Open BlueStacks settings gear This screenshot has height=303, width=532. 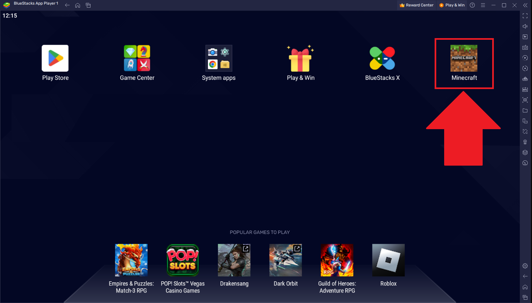pyautogui.click(x=525, y=266)
